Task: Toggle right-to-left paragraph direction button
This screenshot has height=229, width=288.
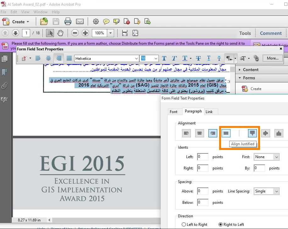Action: click(x=229, y=58)
